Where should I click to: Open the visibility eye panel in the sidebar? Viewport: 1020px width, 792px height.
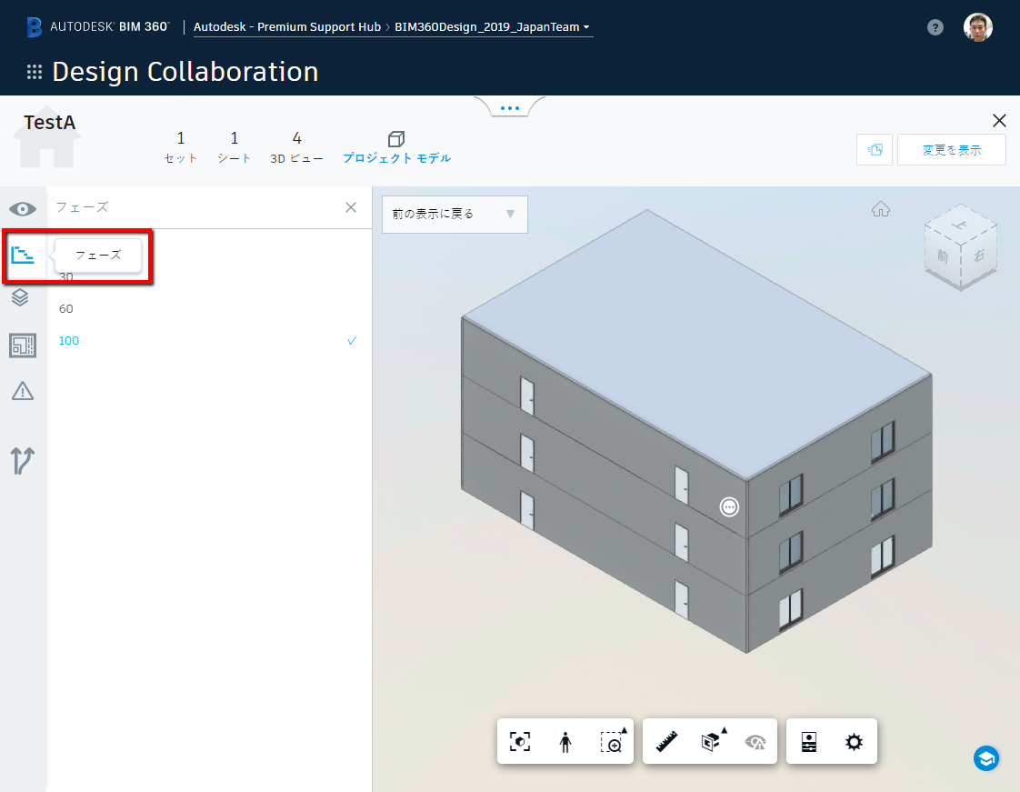[x=22, y=208]
